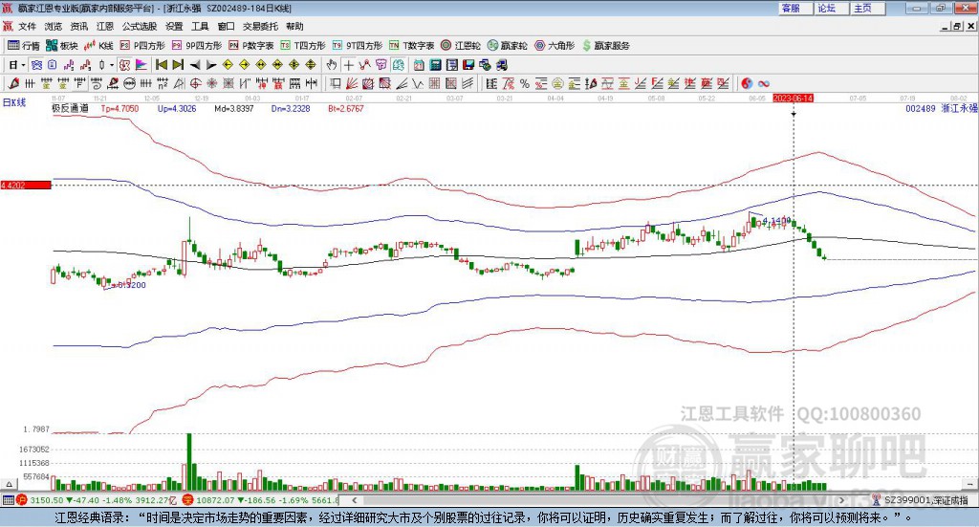The height and width of the screenshot is (527, 979).
Task: Click the 主页 homepage button
Action: [867, 8]
